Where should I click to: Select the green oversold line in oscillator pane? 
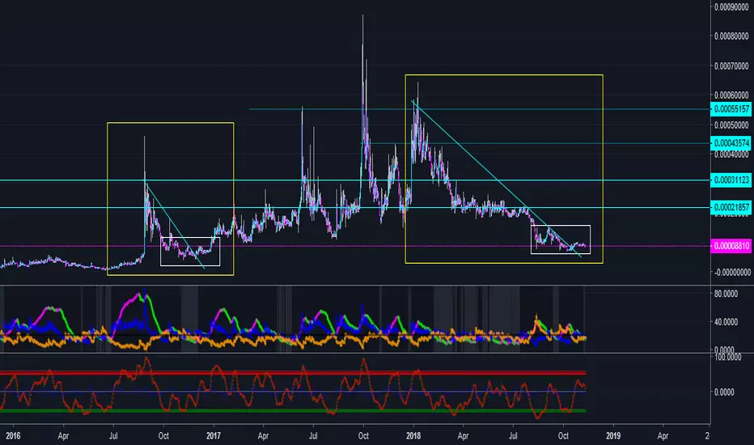tap(293, 410)
